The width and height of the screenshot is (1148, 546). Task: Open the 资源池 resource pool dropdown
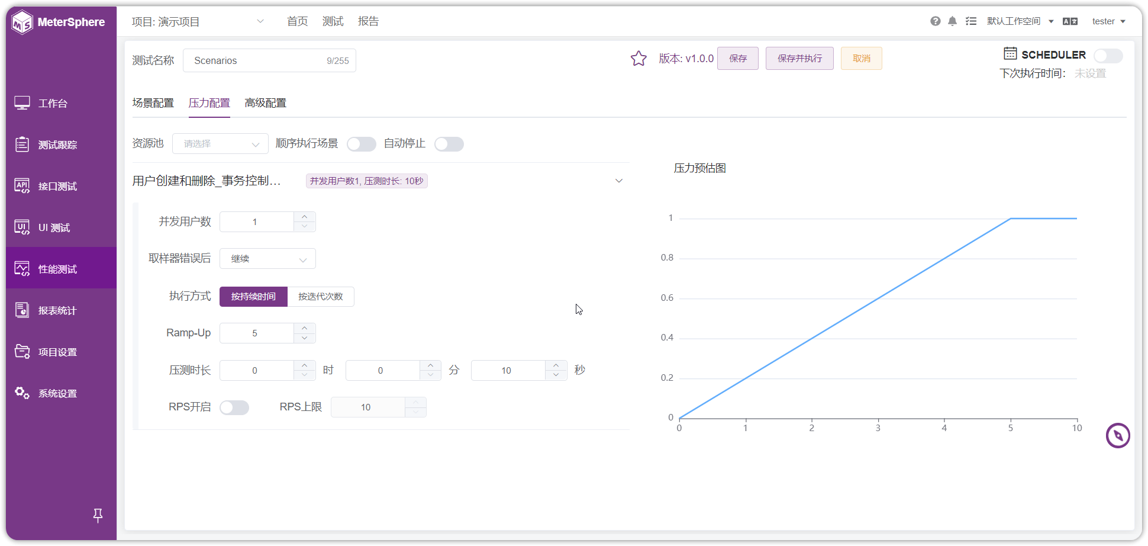[220, 144]
